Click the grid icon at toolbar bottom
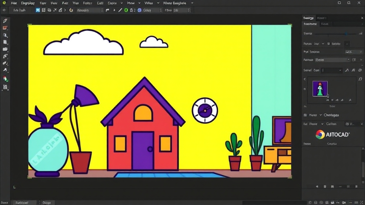Screen dimensions: 365x205 pos(5,87)
